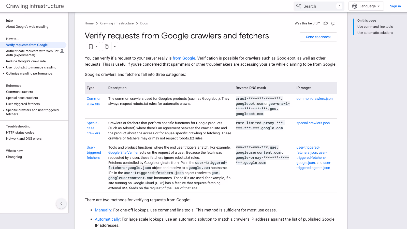Open 'Reduce Google's crawl rate' page
The height and width of the screenshot is (229, 407).
pos(26,61)
